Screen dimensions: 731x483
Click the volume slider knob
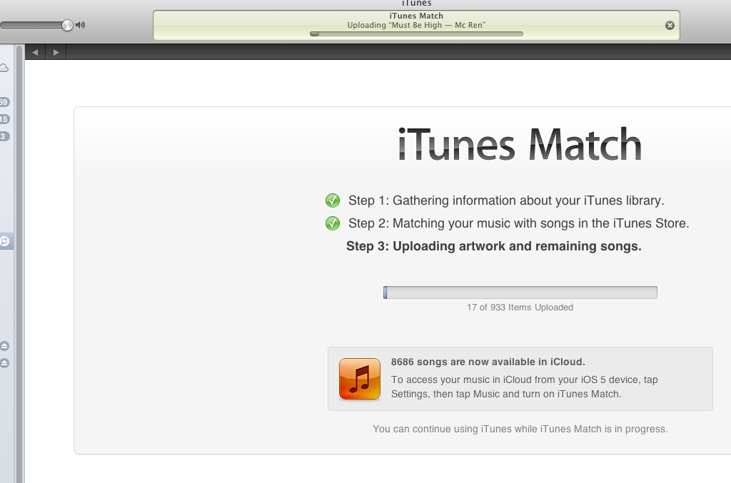click(68, 25)
